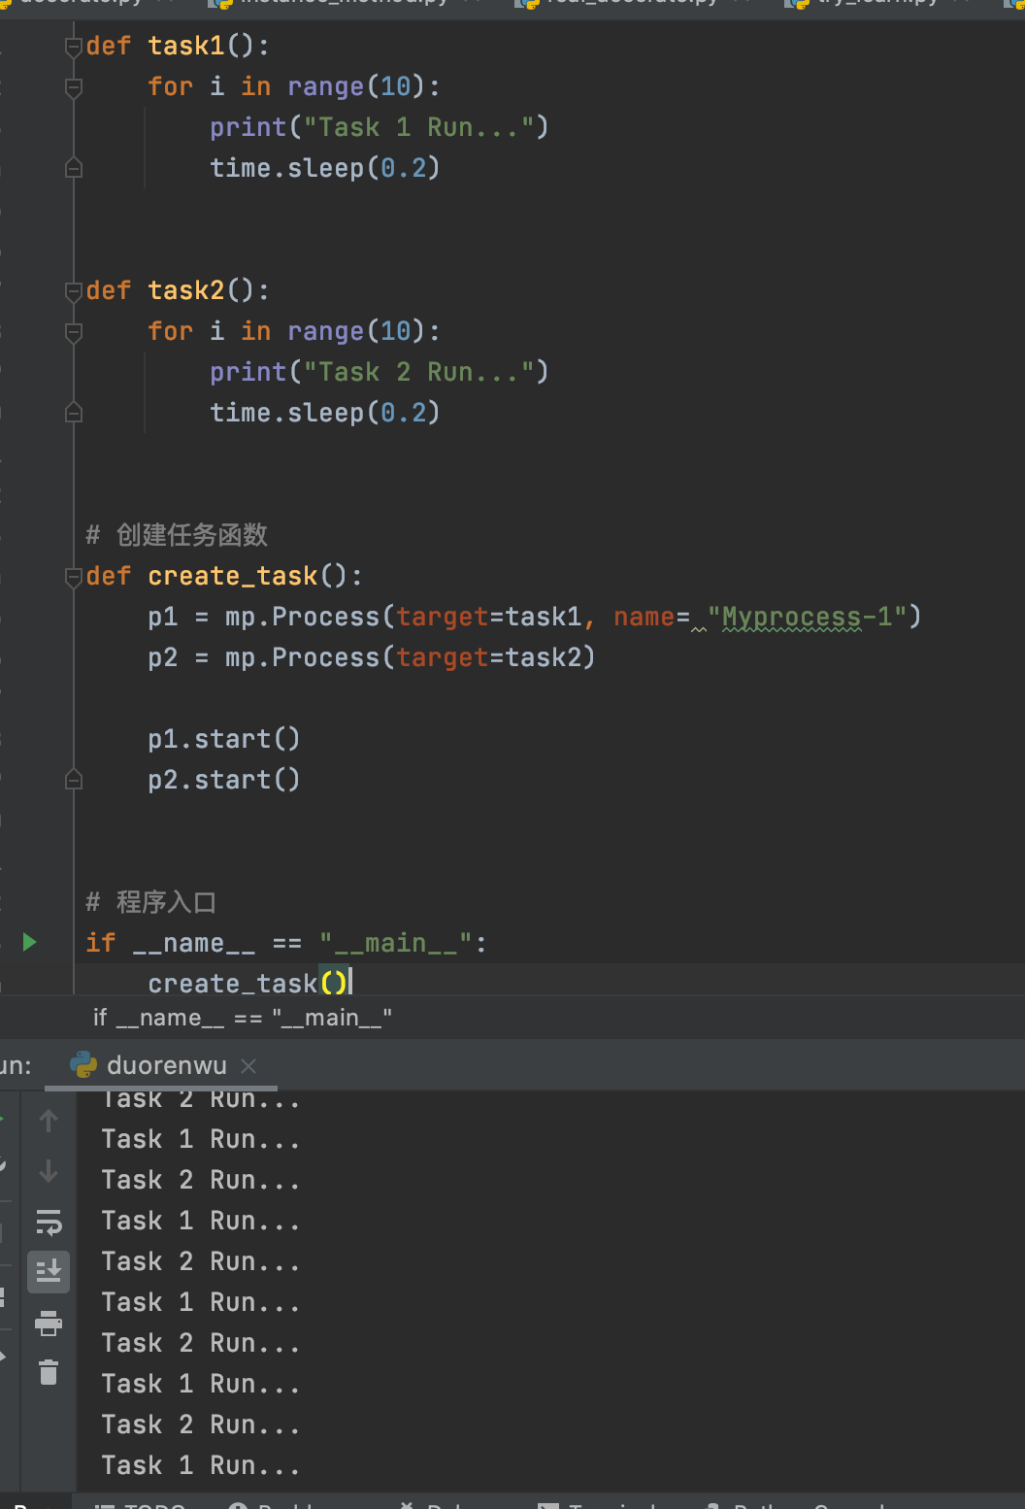Toggle soft-wrap in the Run console

[x=49, y=1222]
